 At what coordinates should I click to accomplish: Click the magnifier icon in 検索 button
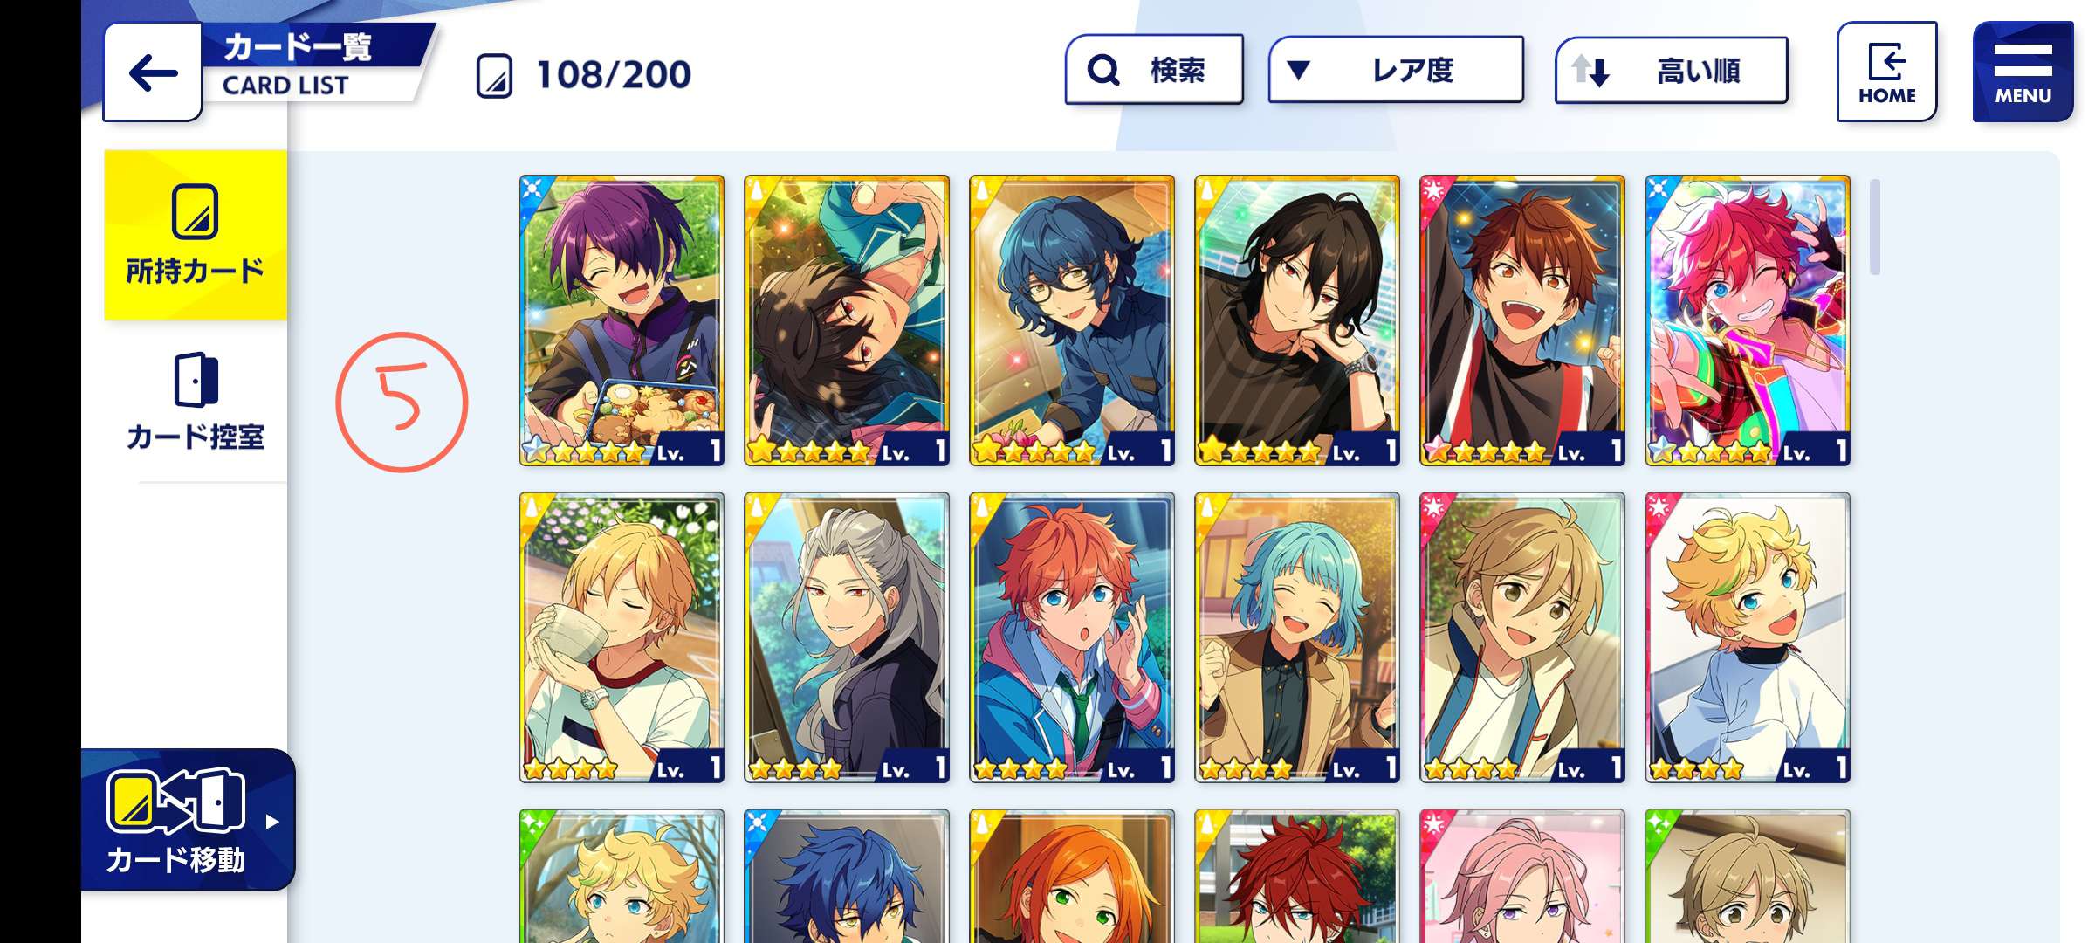1103,70
